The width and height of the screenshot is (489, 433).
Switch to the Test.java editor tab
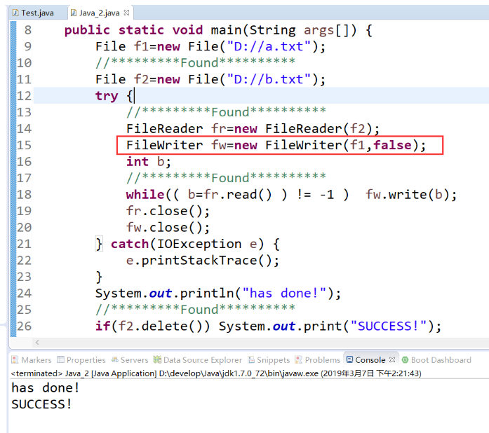(x=36, y=13)
